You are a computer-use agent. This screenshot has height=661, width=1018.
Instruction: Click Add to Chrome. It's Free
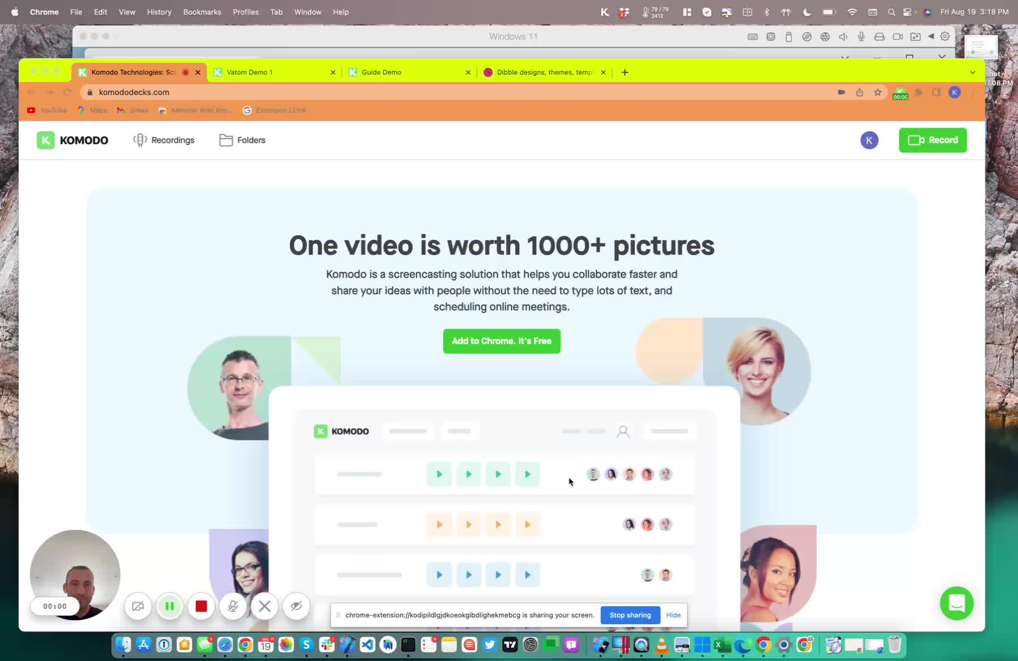point(501,341)
